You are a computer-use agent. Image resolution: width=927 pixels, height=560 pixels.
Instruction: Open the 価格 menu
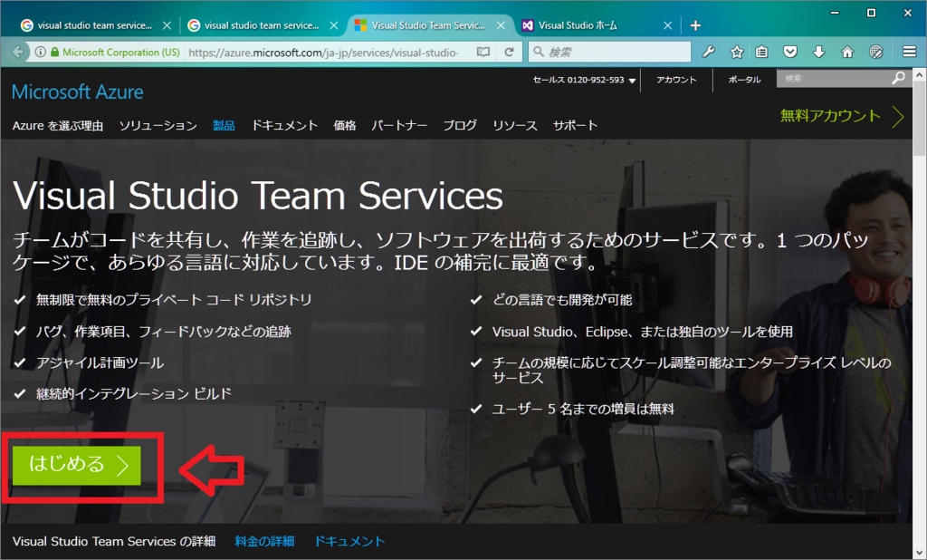click(x=345, y=125)
